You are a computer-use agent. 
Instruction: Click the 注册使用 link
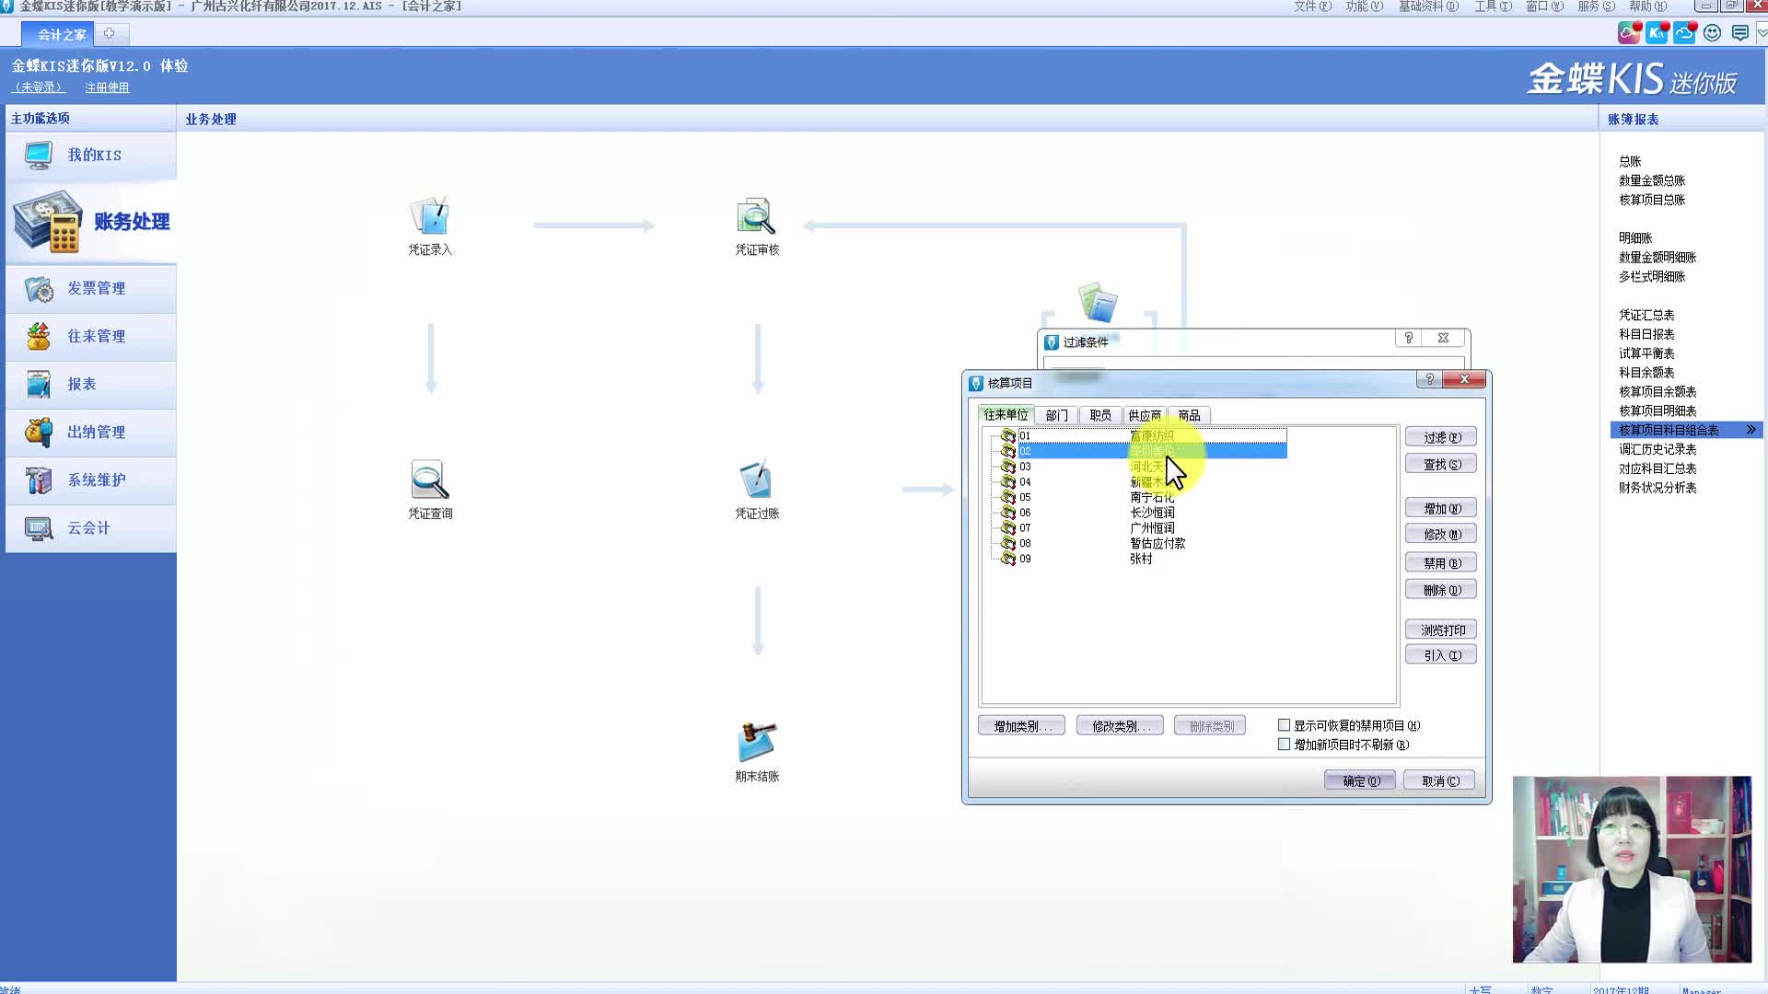point(107,87)
